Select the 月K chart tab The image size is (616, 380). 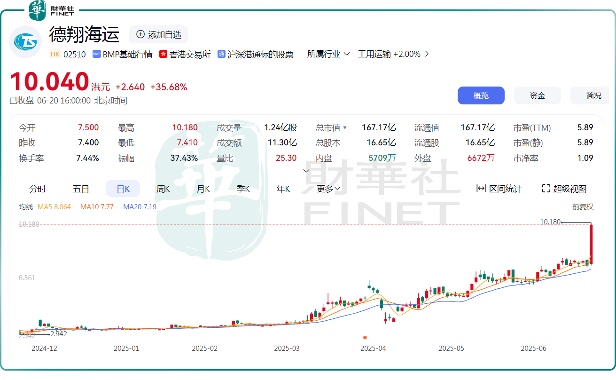click(203, 189)
